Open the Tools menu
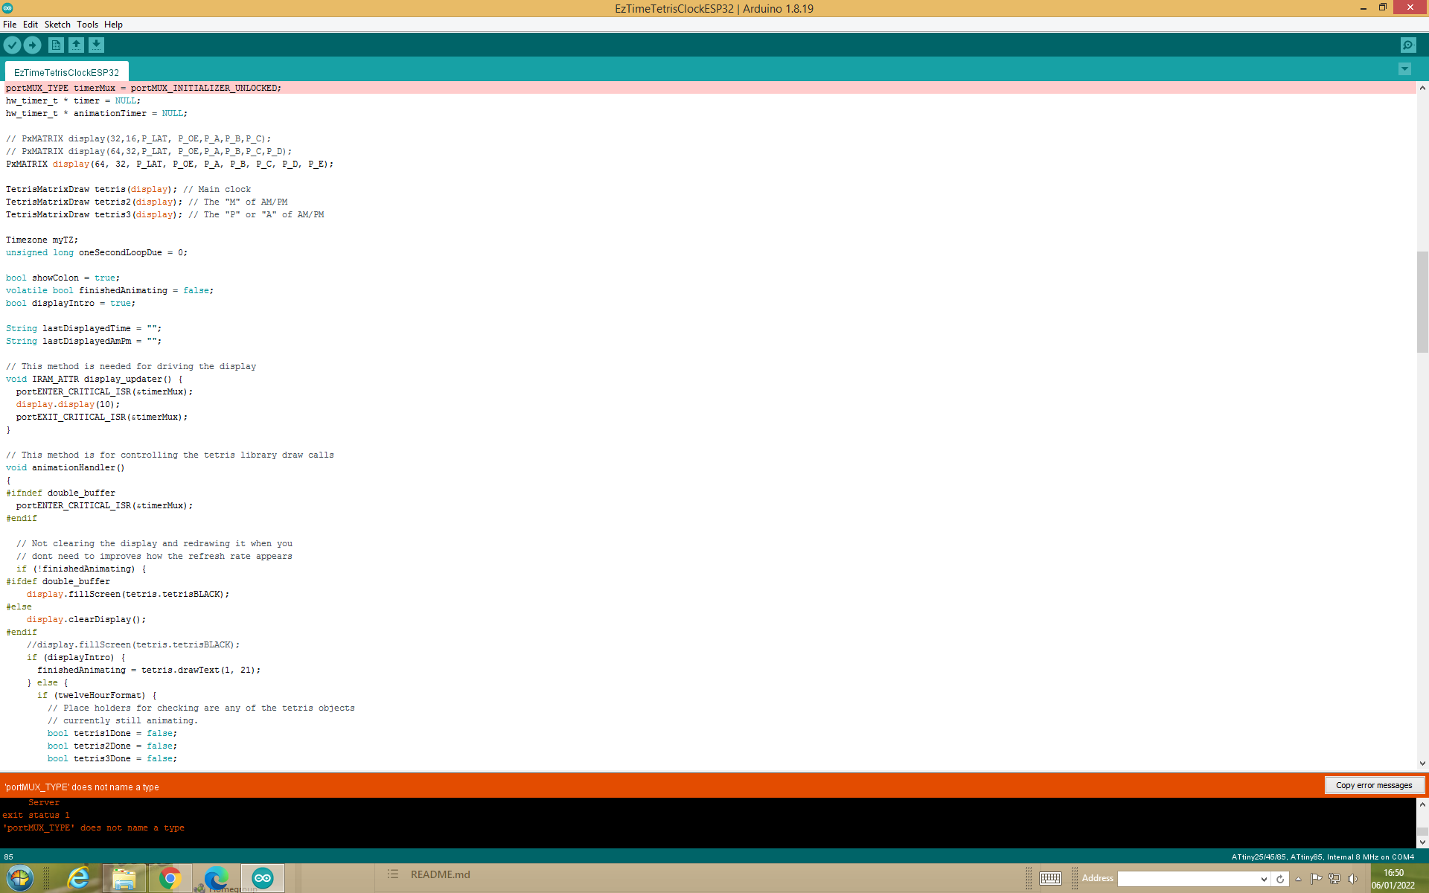 point(87,25)
